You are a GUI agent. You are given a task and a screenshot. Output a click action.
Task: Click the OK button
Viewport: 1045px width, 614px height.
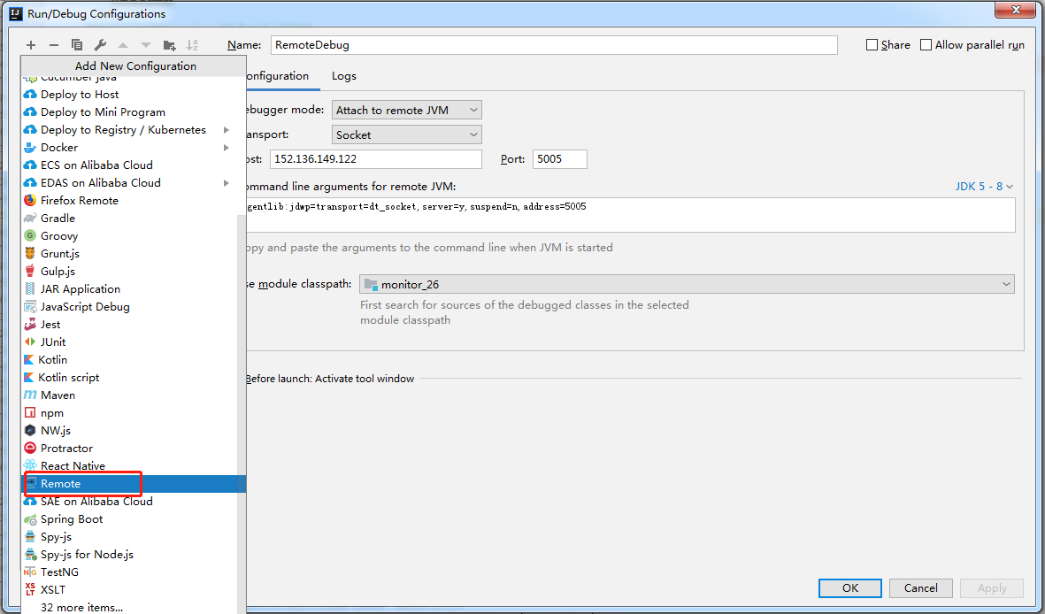click(850, 588)
